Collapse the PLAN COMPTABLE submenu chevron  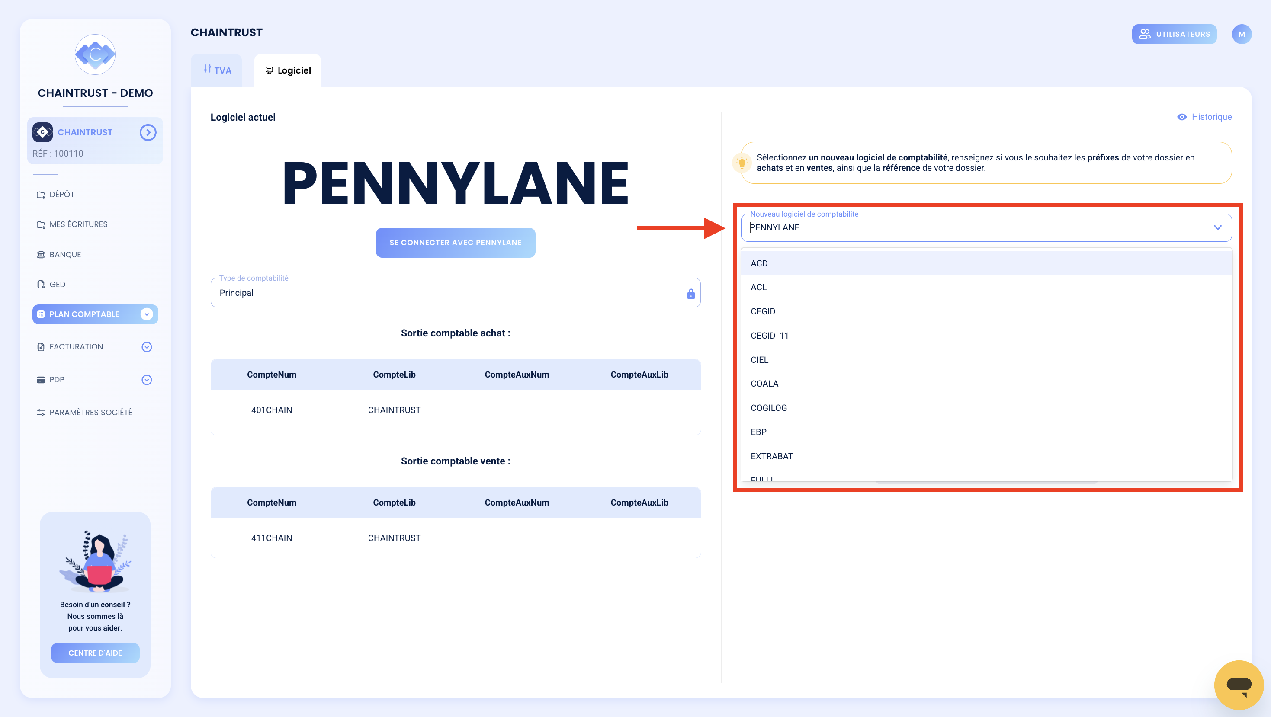coord(147,314)
